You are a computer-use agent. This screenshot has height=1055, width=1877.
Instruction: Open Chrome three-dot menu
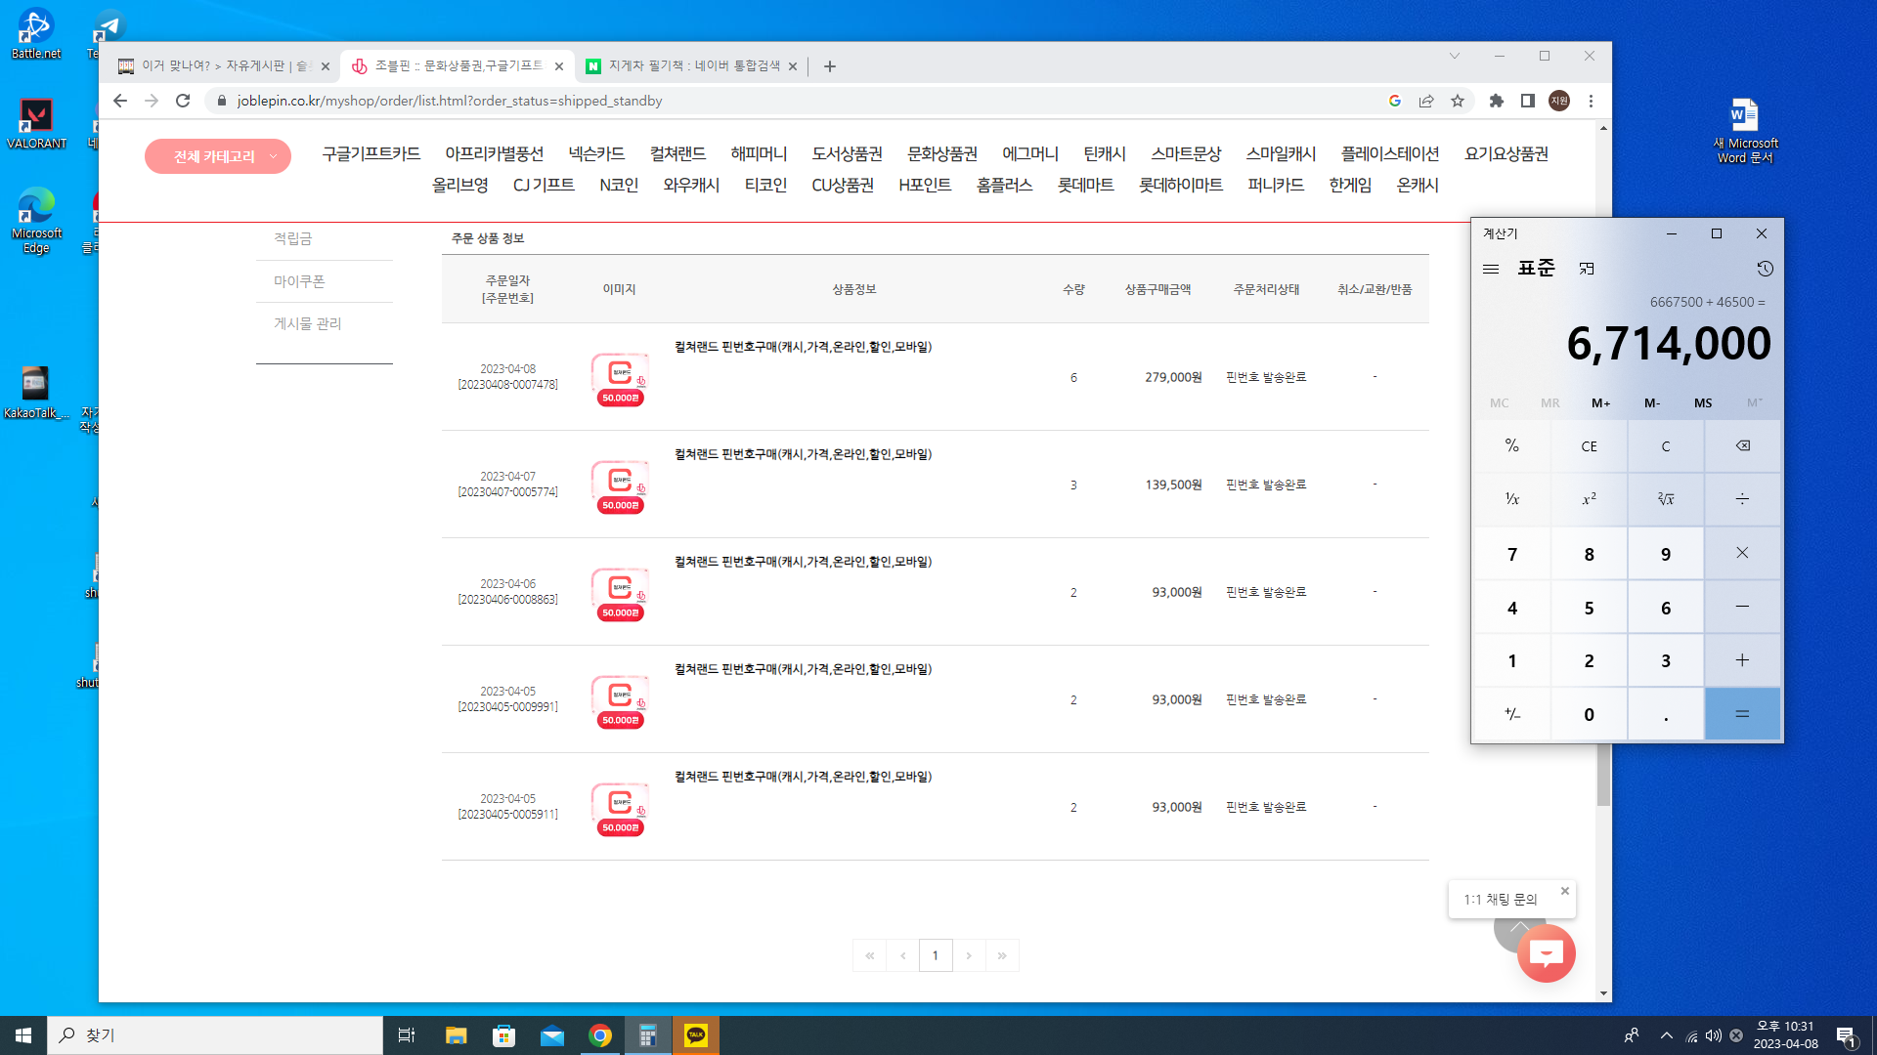(x=1591, y=101)
